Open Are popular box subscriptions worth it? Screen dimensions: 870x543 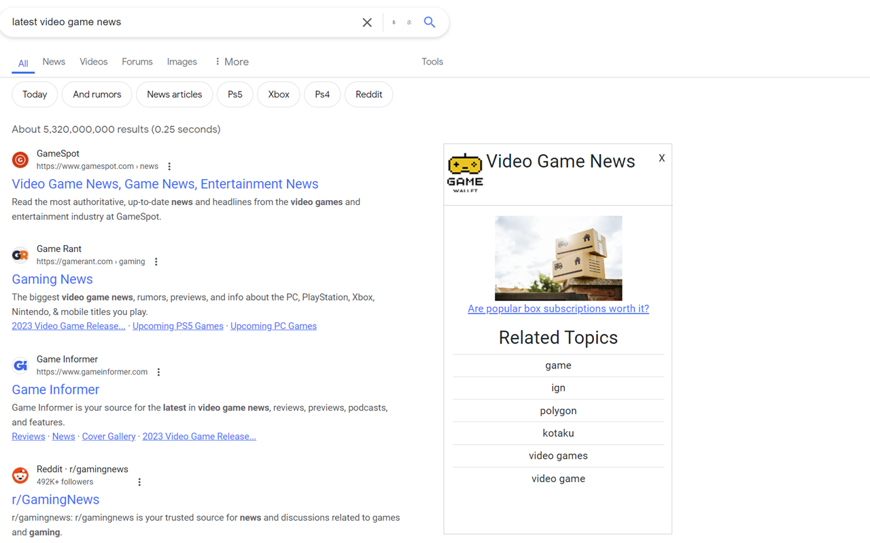click(559, 309)
